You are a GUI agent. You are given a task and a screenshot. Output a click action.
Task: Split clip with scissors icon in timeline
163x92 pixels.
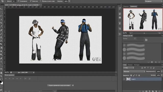click(x=25, y=78)
